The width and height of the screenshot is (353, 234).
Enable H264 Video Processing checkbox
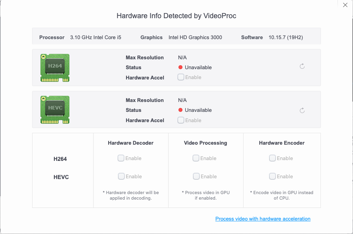click(x=196, y=158)
